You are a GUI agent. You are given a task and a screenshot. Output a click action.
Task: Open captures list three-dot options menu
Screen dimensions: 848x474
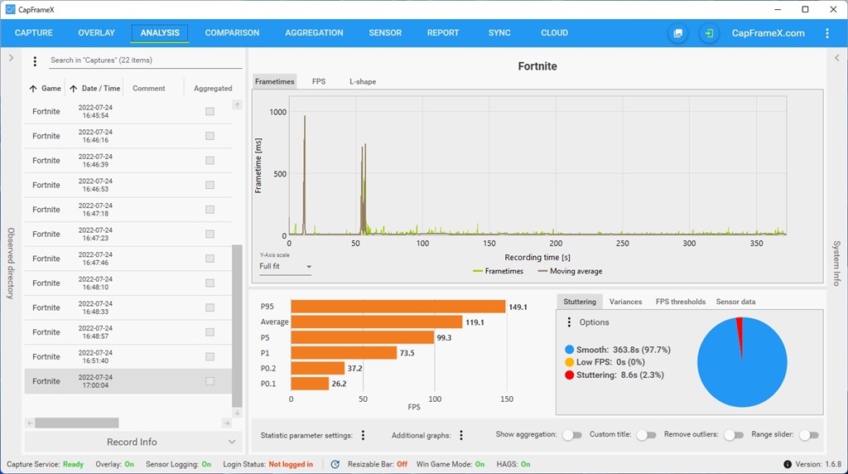click(35, 60)
